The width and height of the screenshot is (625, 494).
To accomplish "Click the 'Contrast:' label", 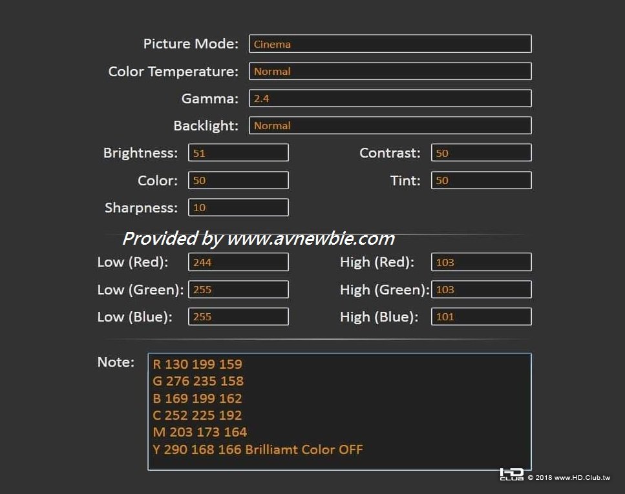I will pyautogui.click(x=390, y=153).
